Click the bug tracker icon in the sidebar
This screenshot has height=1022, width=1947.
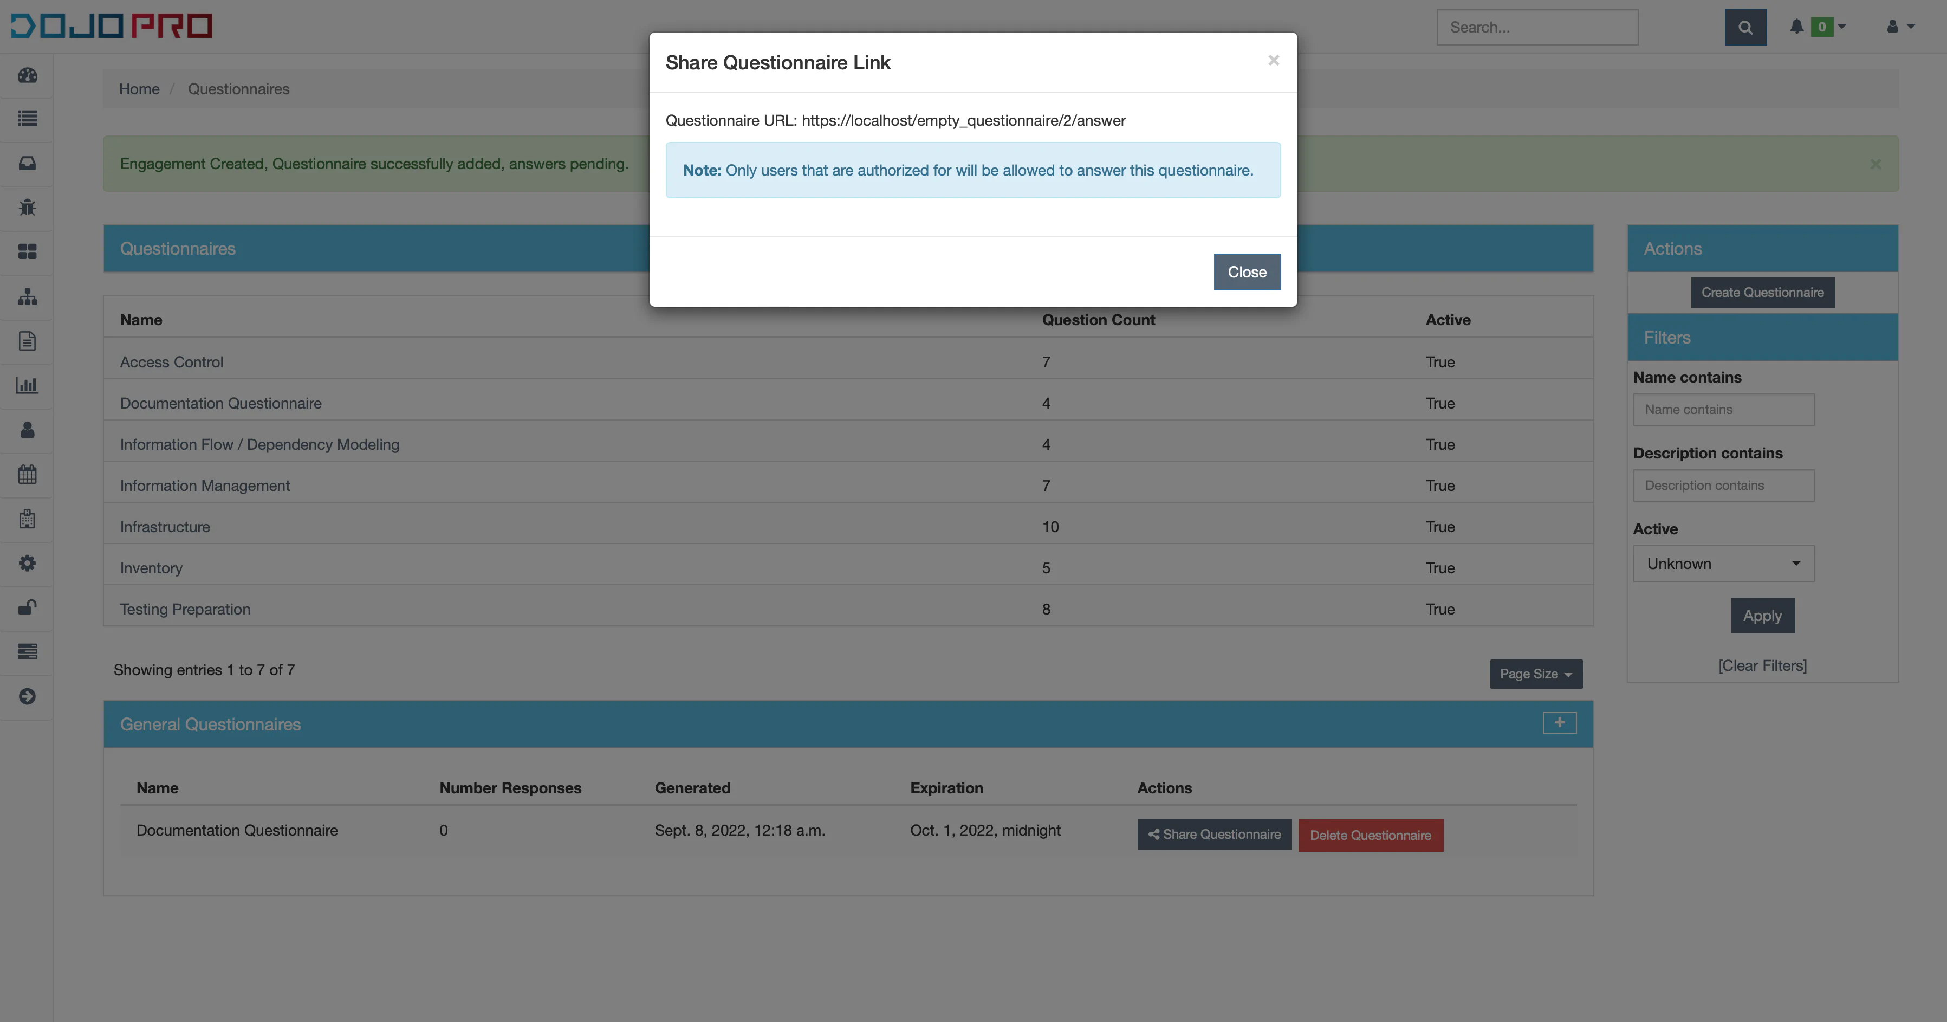pyautogui.click(x=27, y=208)
